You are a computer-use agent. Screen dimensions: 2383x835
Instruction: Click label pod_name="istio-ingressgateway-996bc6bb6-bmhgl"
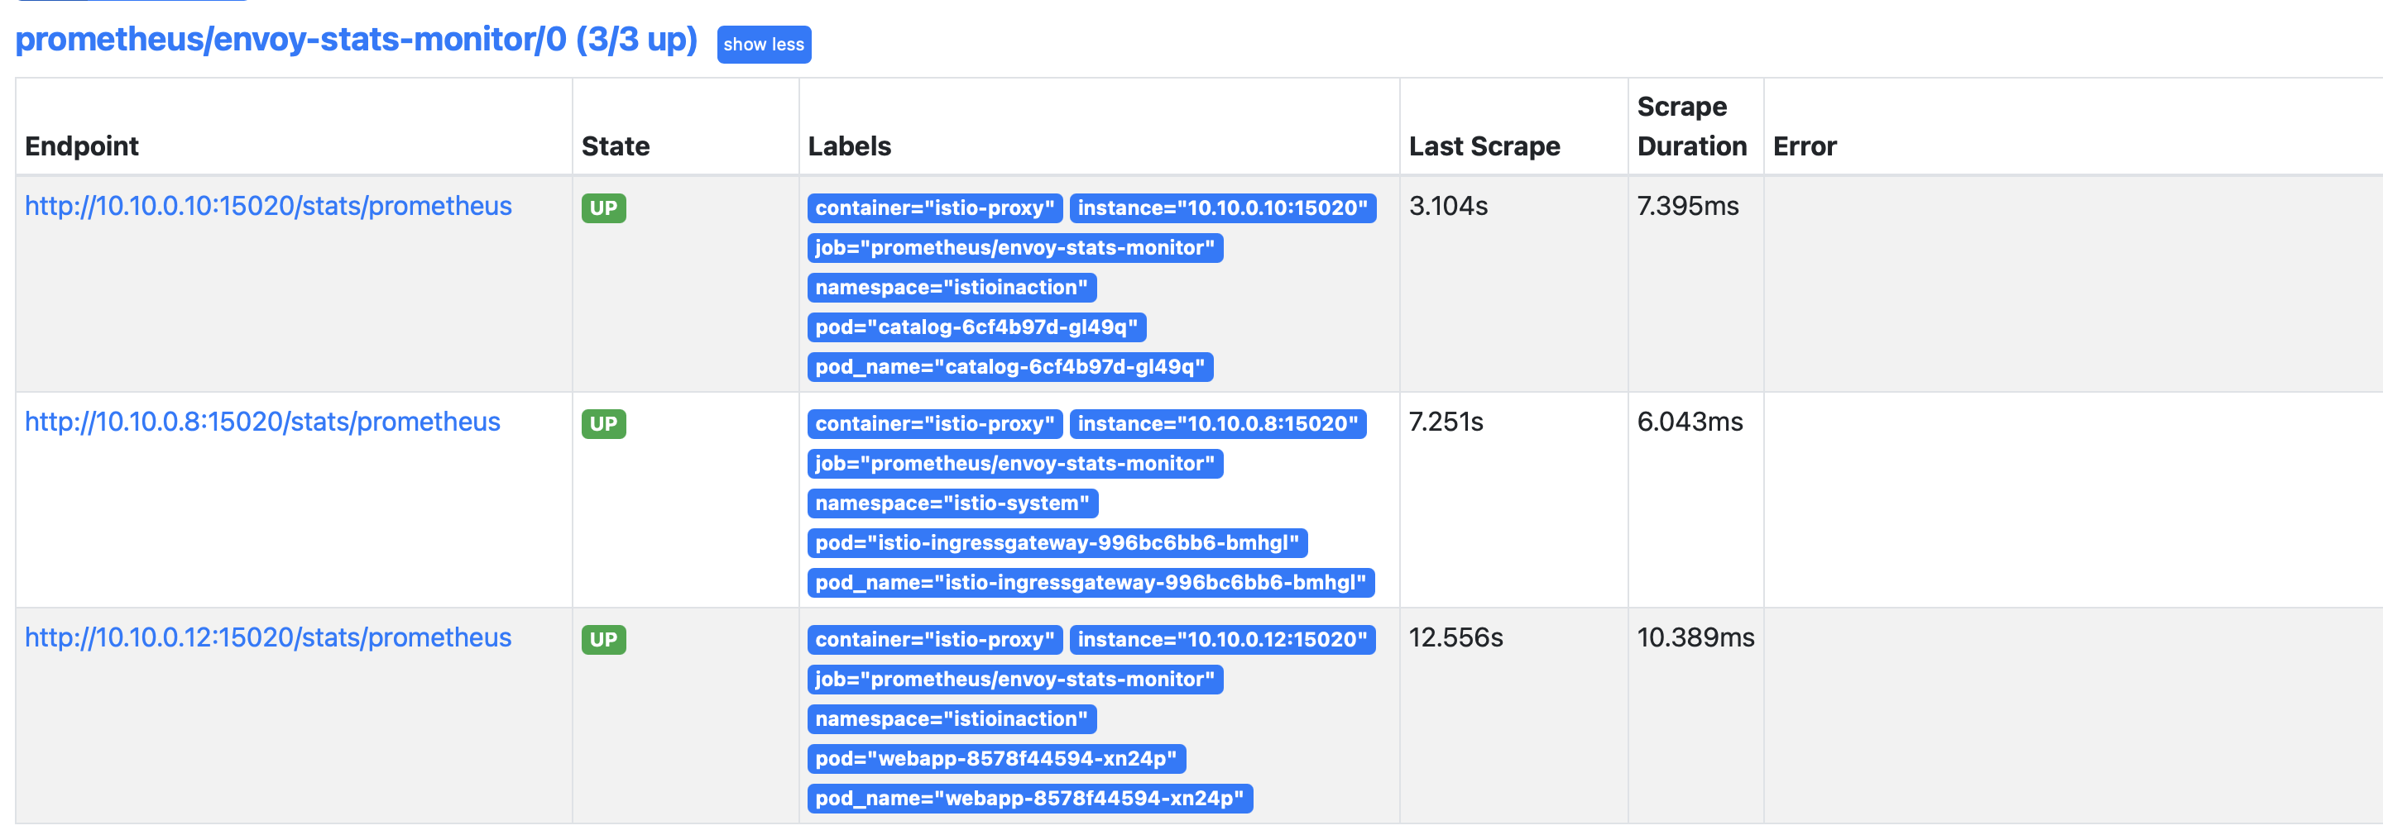[1091, 583]
